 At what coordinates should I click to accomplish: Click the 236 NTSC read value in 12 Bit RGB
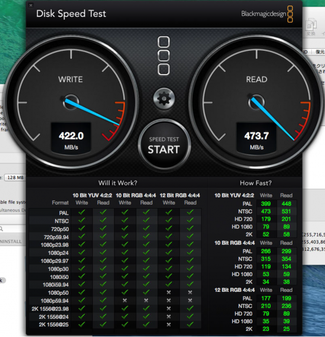(286, 306)
